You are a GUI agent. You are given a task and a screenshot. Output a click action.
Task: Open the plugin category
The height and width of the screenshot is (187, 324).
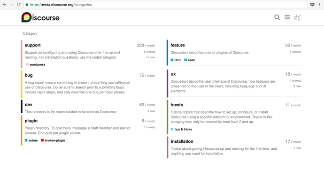(31, 121)
